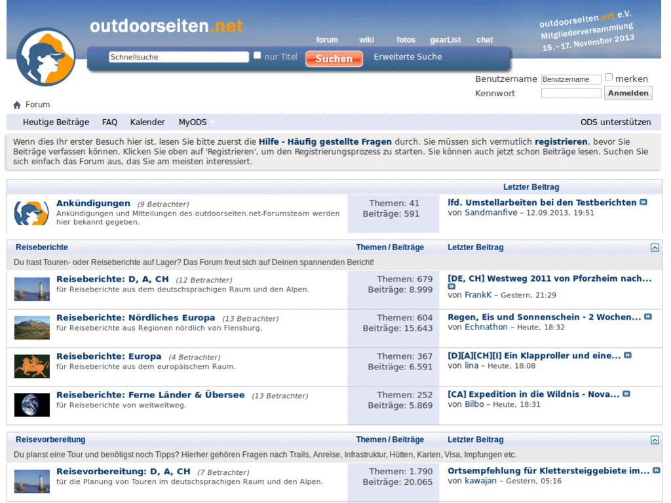
Task: Open the Reiseberichte category heading
Action: click(42, 247)
